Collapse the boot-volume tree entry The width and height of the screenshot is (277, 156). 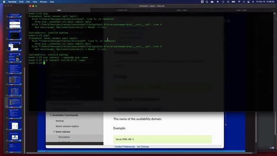(x=54, y=132)
